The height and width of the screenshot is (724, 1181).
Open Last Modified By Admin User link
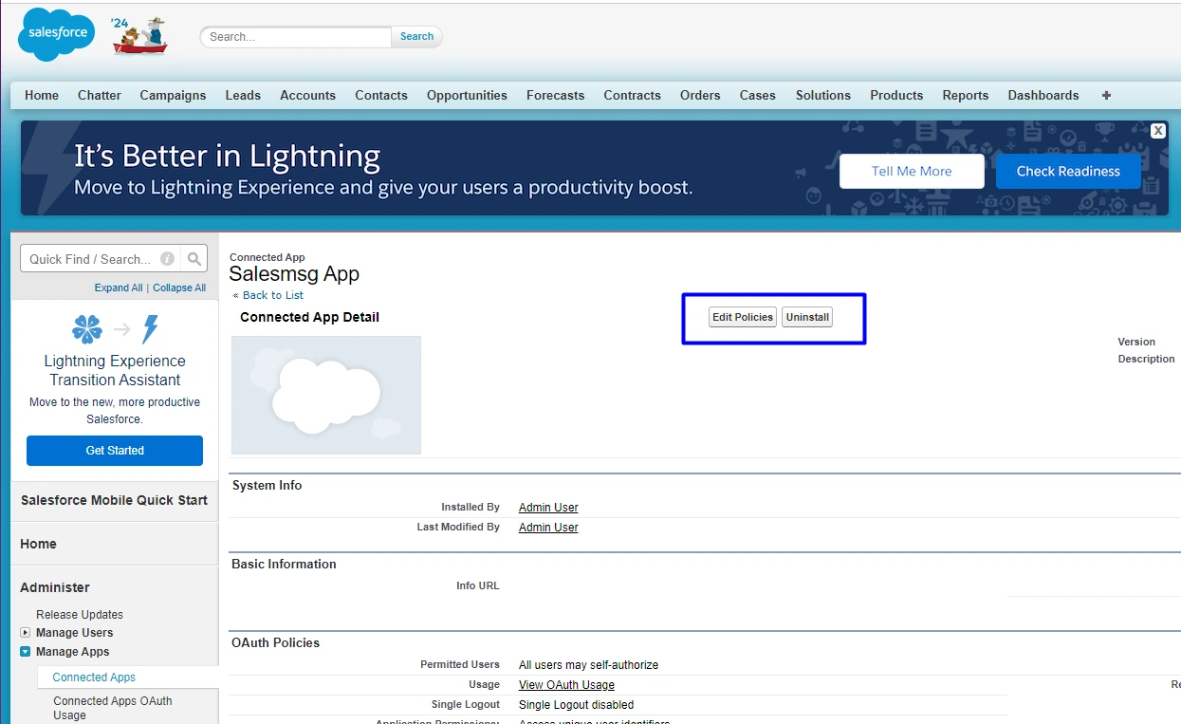(x=548, y=528)
